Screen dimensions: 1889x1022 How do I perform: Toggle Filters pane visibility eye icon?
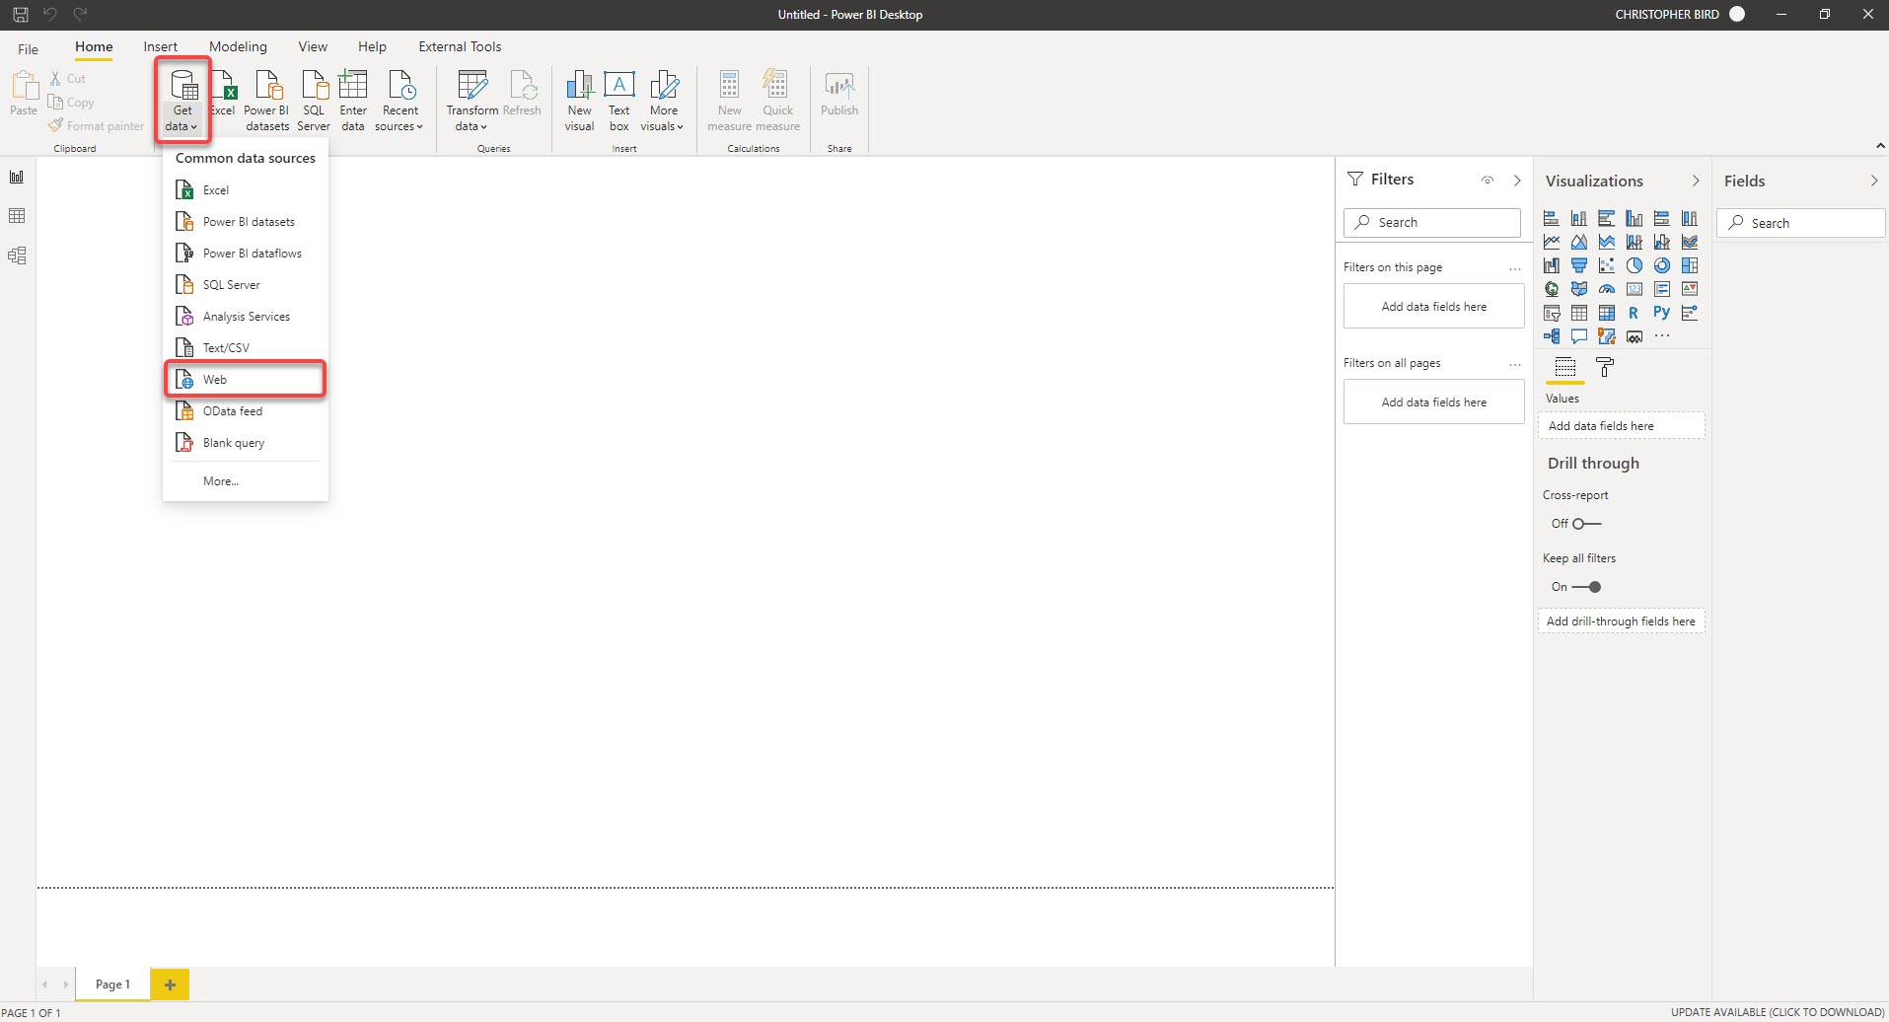click(x=1488, y=180)
